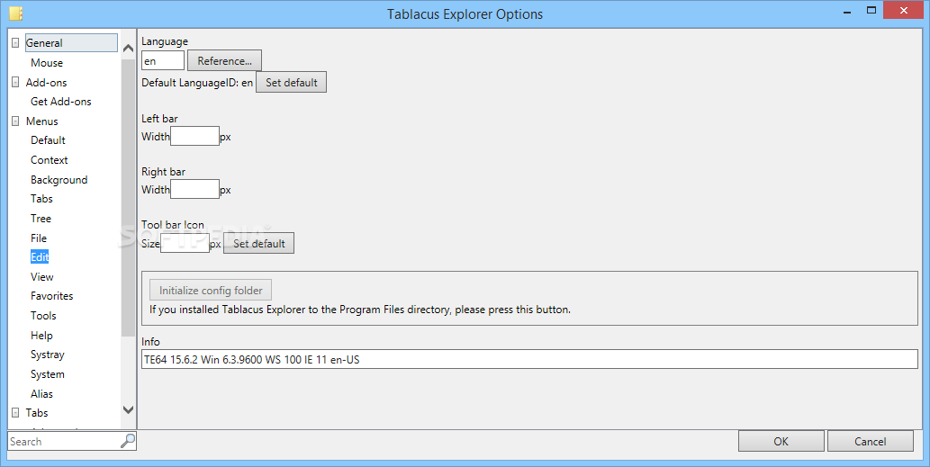
Task: Click the tree vertical scrollbar thumb
Action: click(x=128, y=197)
